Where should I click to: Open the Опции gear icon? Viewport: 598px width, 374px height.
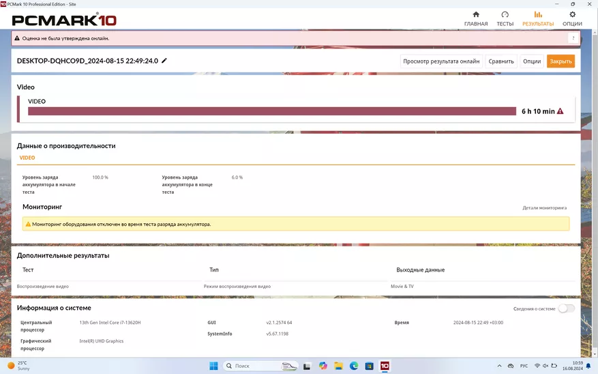[573, 14]
